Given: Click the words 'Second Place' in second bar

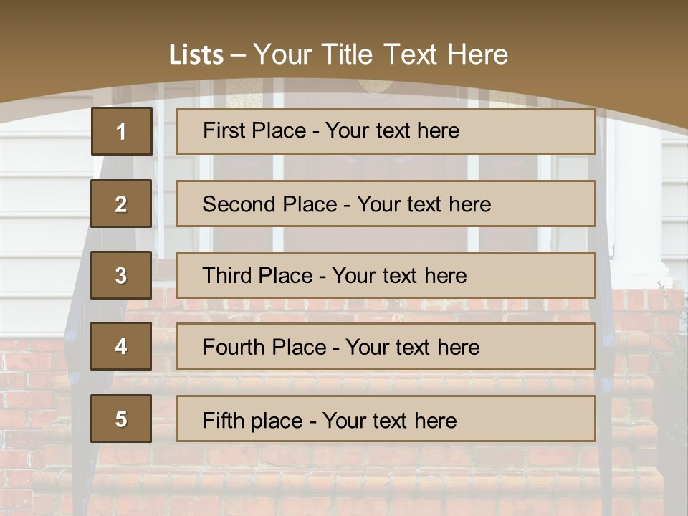Looking at the screenshot, I should tap(270, 204).
